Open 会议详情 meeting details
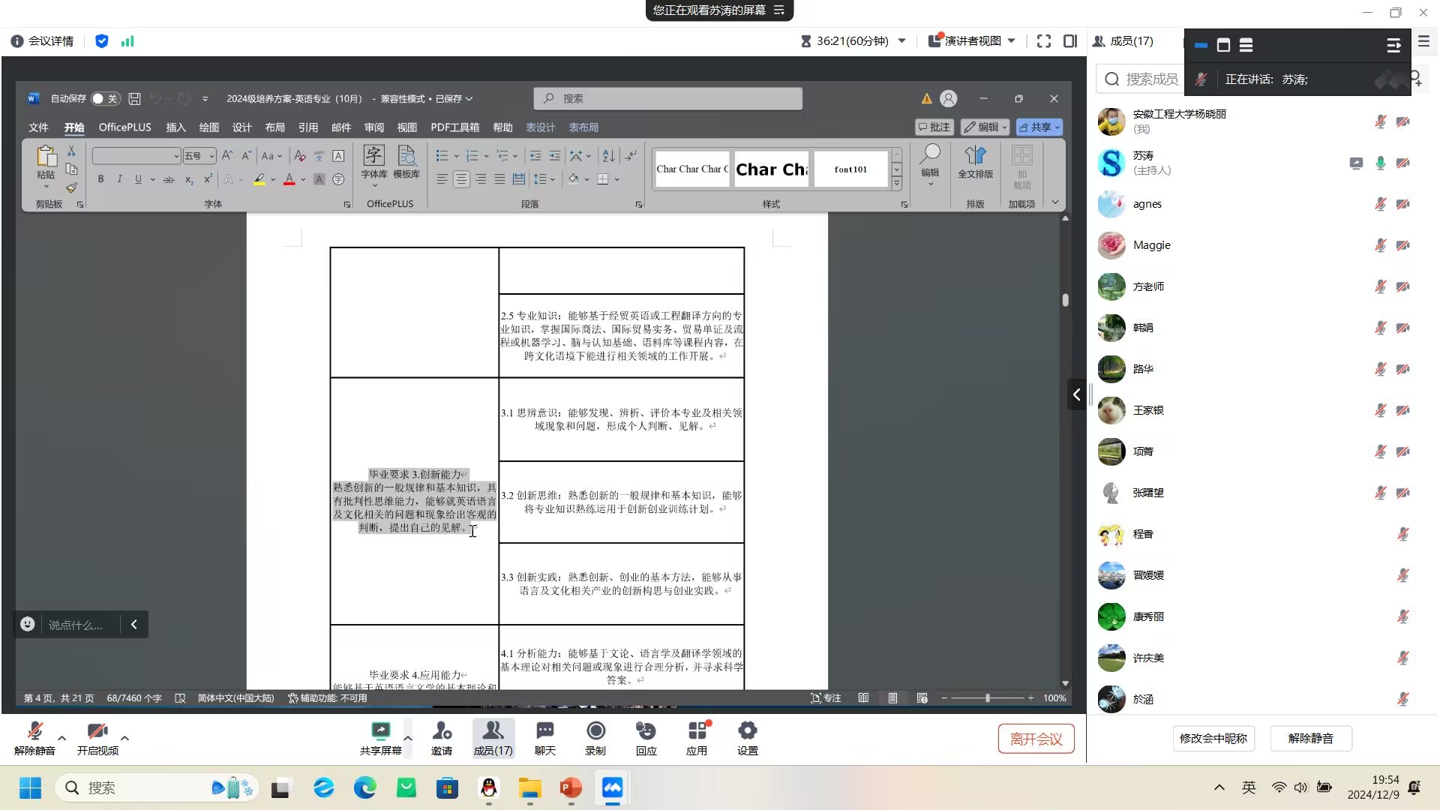 [43, 41]
